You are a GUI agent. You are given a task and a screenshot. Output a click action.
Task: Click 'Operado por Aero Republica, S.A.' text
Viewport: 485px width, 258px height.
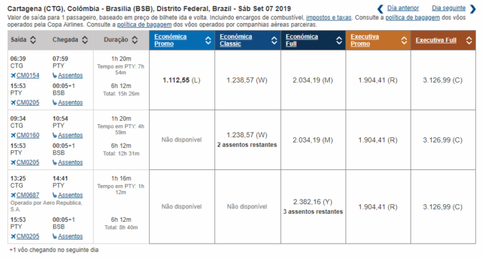click(x=46, y=206)
